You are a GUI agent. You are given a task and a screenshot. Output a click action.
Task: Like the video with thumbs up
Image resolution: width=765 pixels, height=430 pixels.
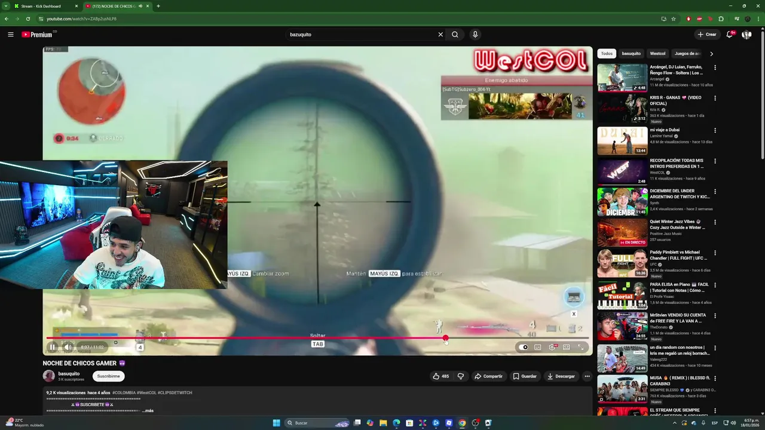tap(441, 376)
